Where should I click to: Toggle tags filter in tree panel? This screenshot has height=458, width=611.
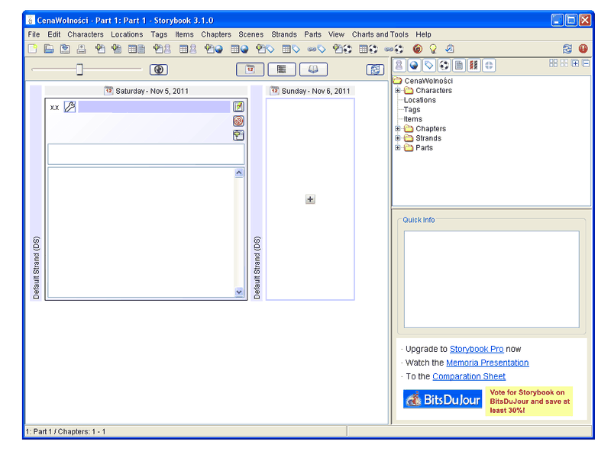429,65
